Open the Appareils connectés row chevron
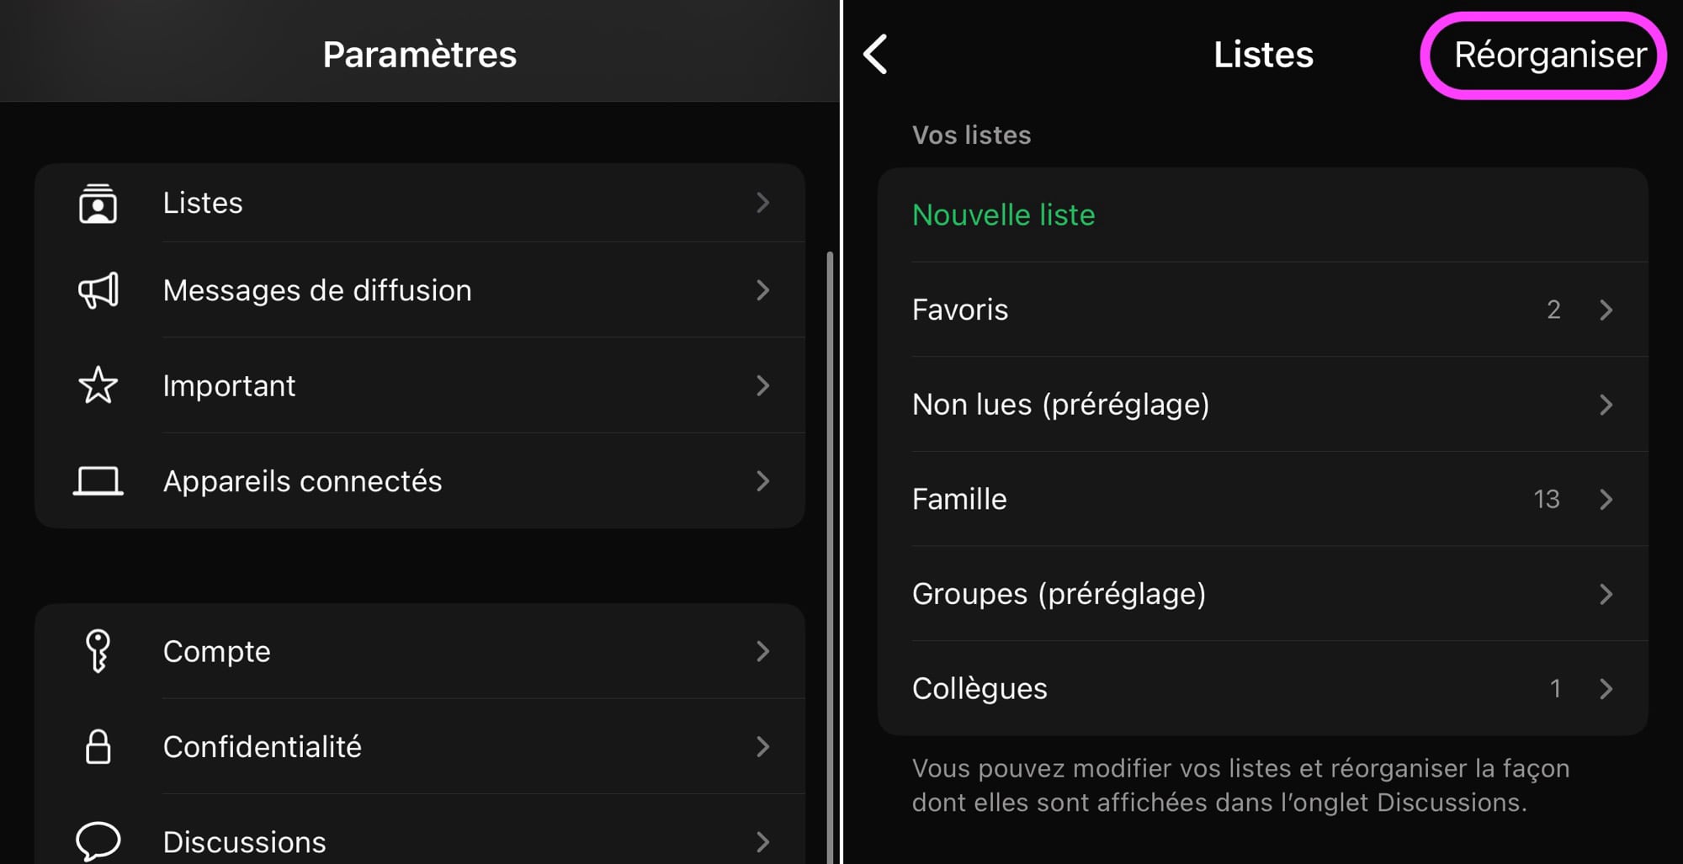 click(x=762, y=481)
